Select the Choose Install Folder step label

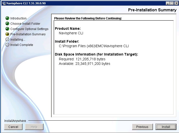(25, 23)
